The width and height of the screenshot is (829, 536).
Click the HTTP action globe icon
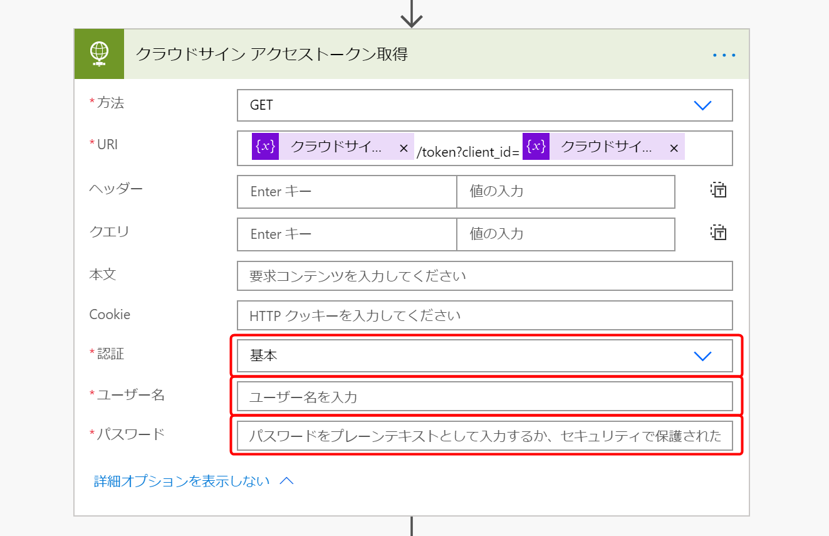click(x=99, y=54)
